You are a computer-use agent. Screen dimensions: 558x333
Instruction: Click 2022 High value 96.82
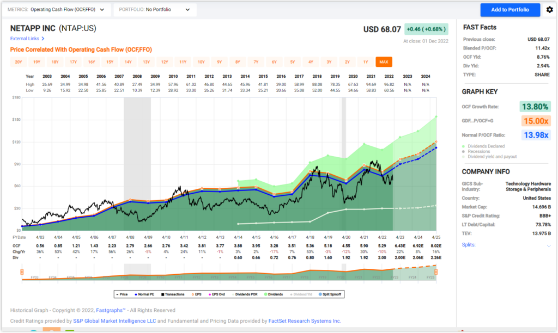coord(389,84)
